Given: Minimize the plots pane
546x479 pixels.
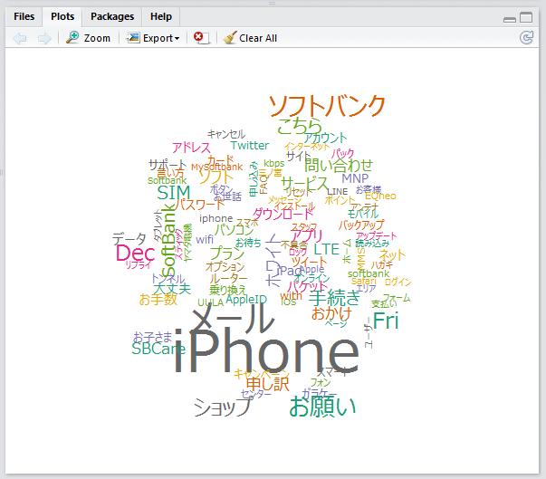Looking at the screenshot, I should tap(510, 20).
